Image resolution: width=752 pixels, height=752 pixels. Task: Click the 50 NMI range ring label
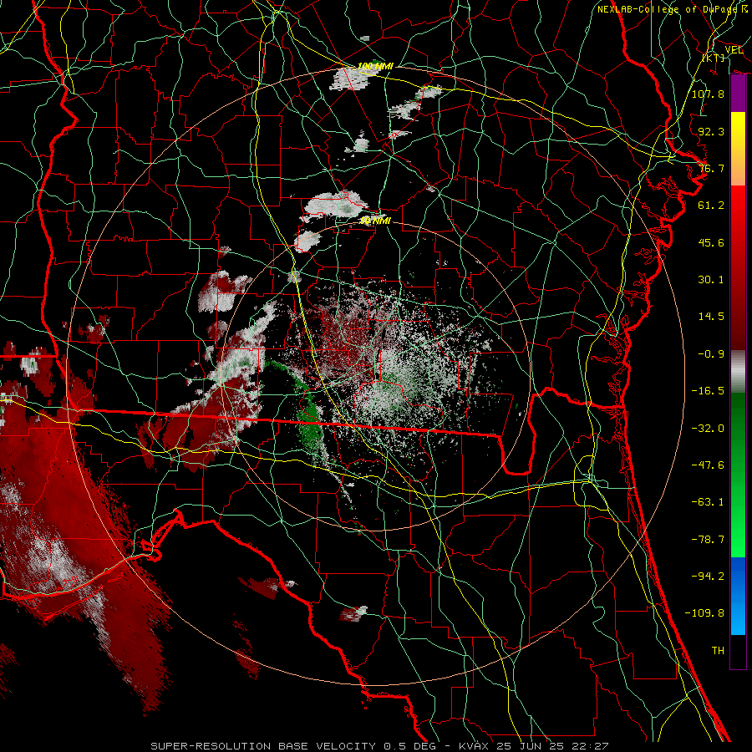(x=375, y=221)
